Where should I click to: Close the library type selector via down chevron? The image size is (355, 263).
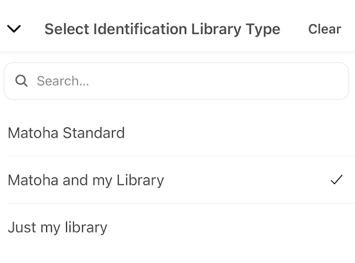pos(14,29)
